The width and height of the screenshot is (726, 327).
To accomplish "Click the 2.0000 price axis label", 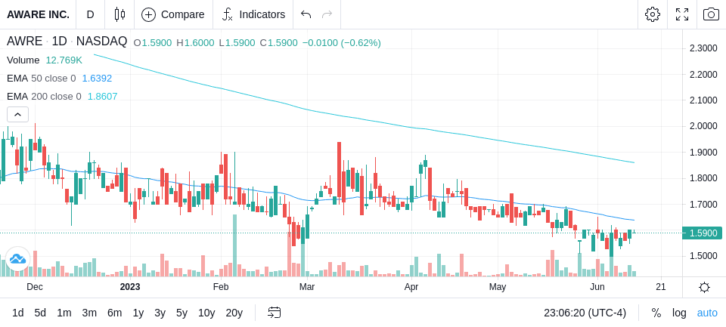I will [703, 126].
